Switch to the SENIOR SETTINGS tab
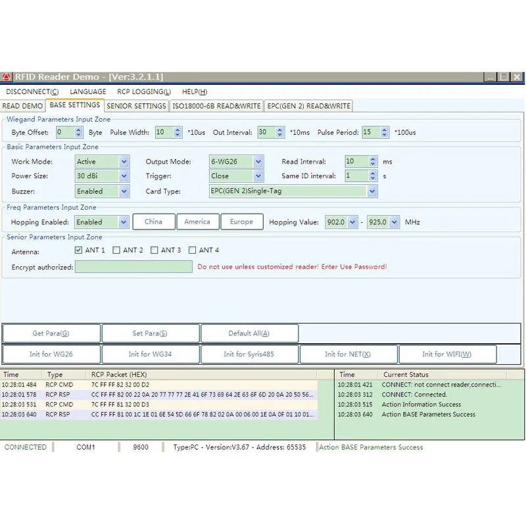This screenshot has width=526, height=526. point(136,106)
